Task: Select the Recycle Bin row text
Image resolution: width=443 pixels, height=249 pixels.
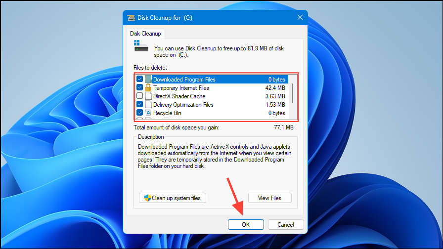Action: click(167, 113)
